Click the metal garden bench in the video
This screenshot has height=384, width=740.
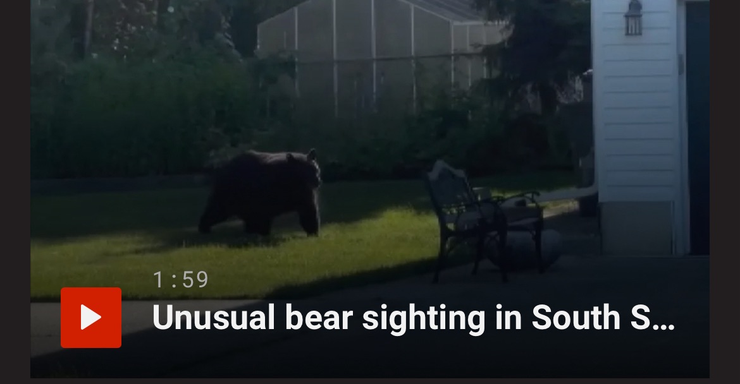(484, 220)
